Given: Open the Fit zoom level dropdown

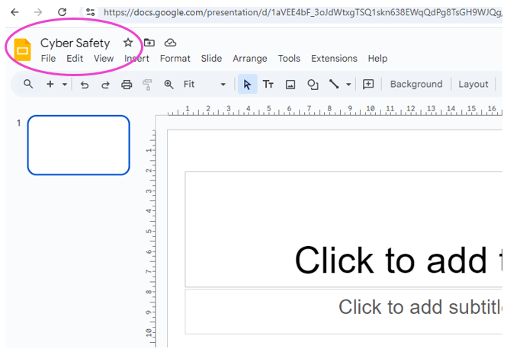Looking at the screenshot, I should pos(204,85).
